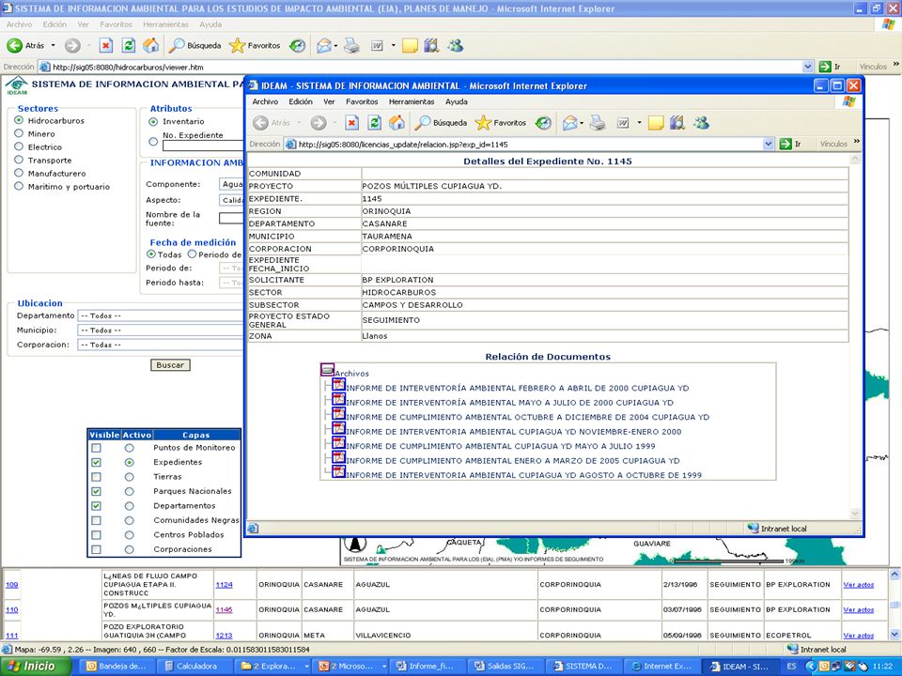This screenshot has height=676, width=902.
Task: Open Archivo menu in front IDEAM window
Action: (x=265, y=101)
